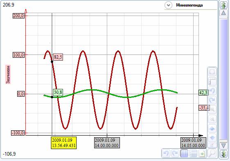Open the Минилегенда legend panel label
Viewport: 230px width, 161px height.
click(189, 5)
